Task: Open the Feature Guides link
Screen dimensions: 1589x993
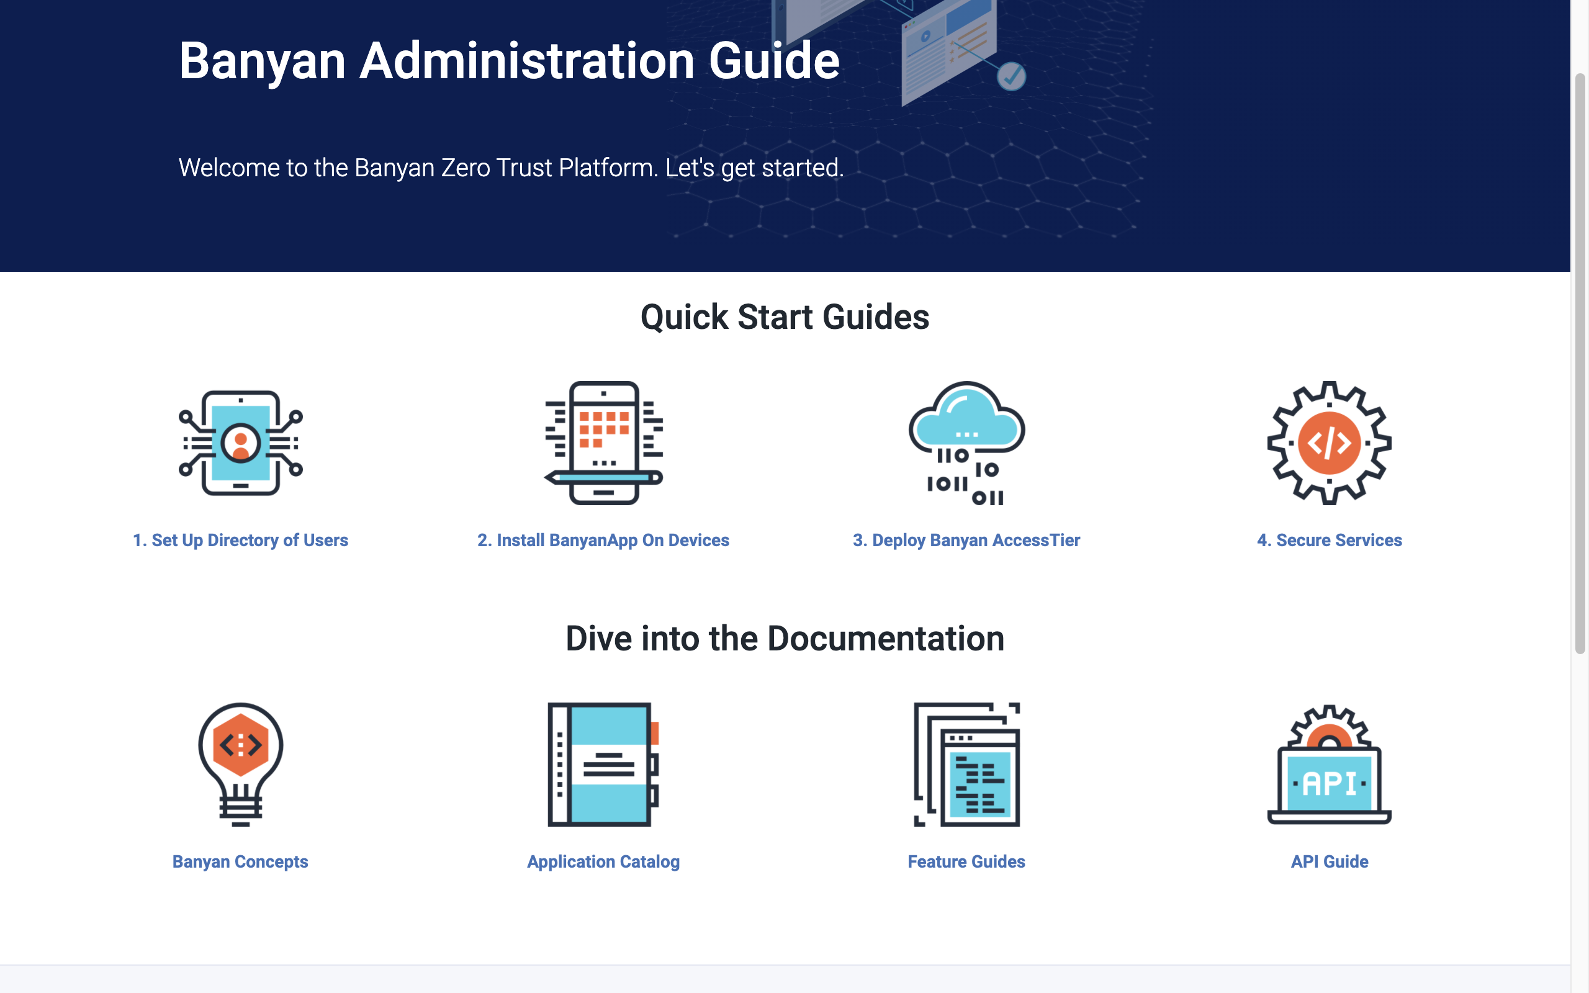Action: click(966, 861)
